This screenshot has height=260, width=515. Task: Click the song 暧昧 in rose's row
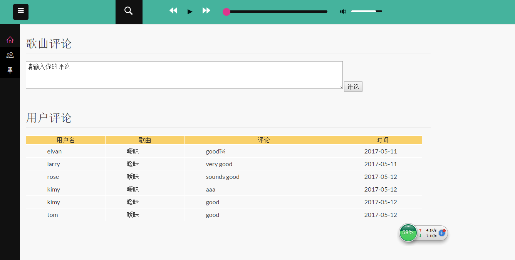[x=133, y=177]
